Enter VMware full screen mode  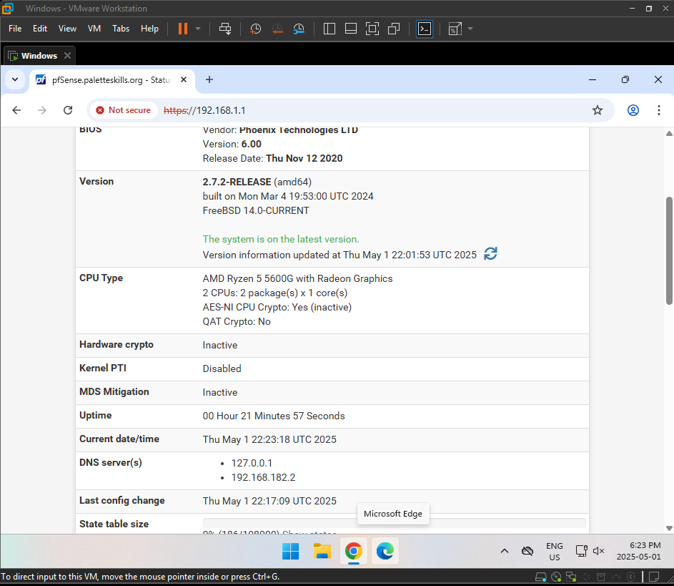pyautogui.click(x=372, y=29)
